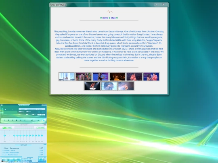Close the United by Music window
218x163 pixels.
tap(163, 4)
